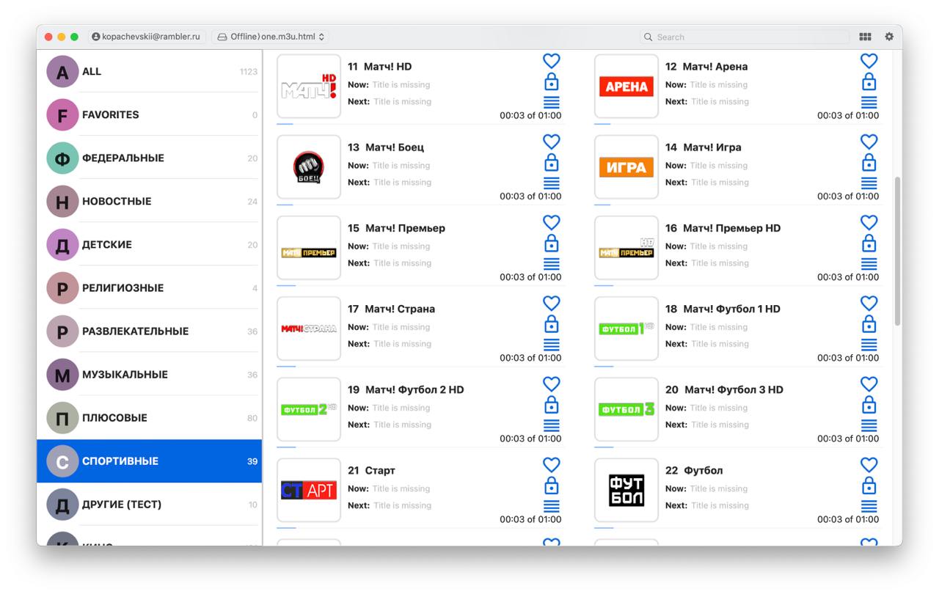Open the ФУТБОЛ black logo thumbnail
Image resolution: width=939 pixels, height=594 pixels.
point(626,490)
